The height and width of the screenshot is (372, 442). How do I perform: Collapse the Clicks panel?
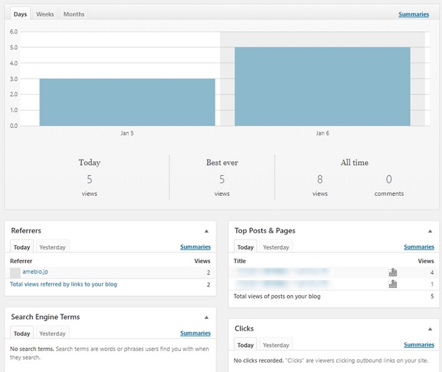[430, 328]
